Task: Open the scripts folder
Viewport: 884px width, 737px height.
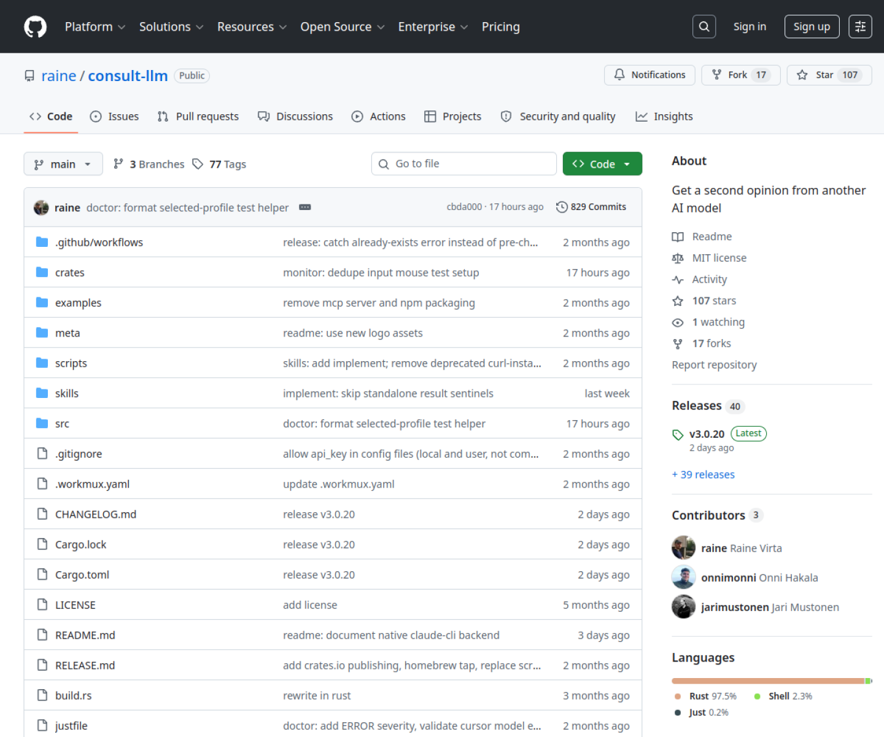Action: click(71, 364)
